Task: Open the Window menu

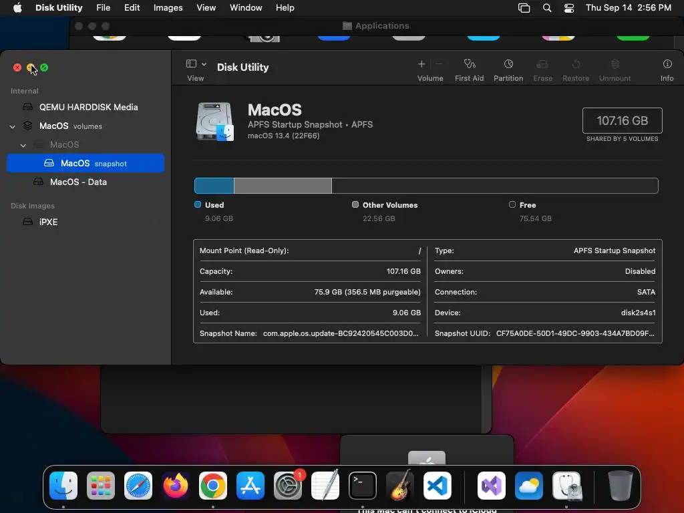Action: click(246, 8)
